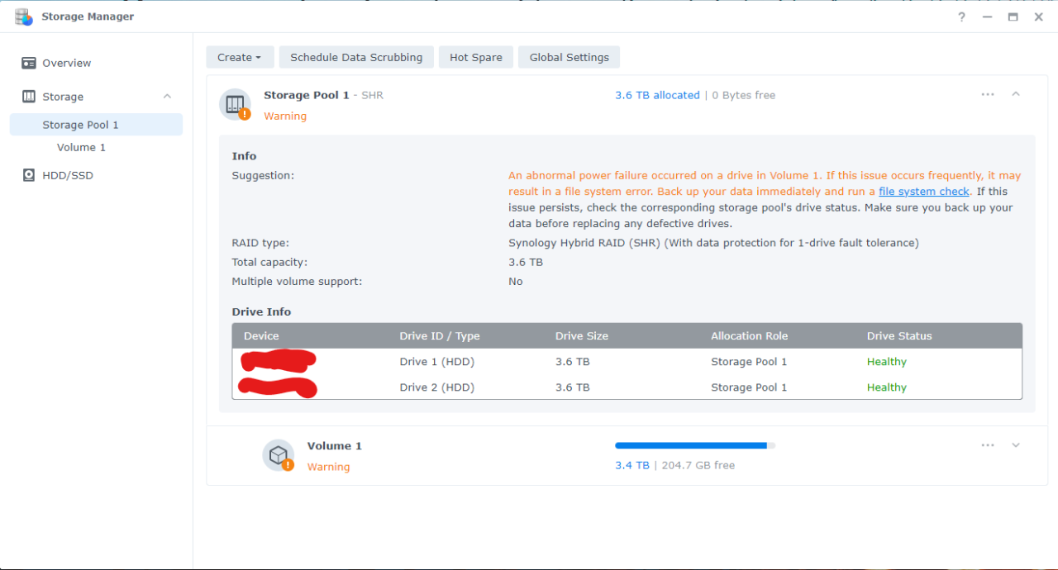Click the Hot Spare button

475,57
